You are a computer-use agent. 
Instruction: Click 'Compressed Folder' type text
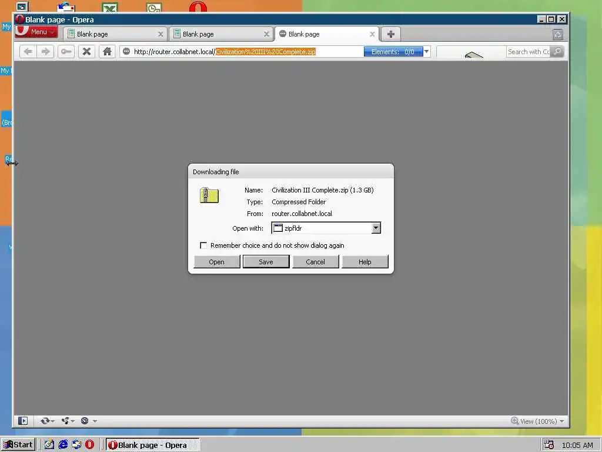tap(299, 202)
